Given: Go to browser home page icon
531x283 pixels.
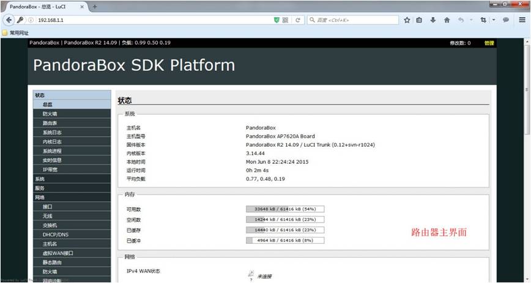Looking at the screenshot, I should click(x=447, y=20).
